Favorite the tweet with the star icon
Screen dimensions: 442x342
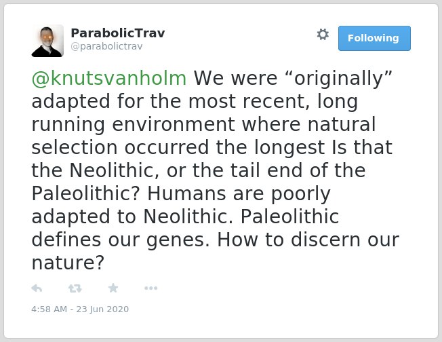113,288
